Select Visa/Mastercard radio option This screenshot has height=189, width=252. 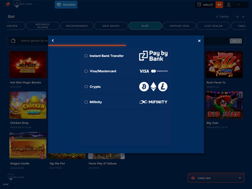tap(86, 71)
